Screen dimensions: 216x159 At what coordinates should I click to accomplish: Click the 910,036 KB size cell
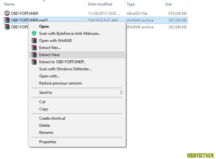point(177,14)
